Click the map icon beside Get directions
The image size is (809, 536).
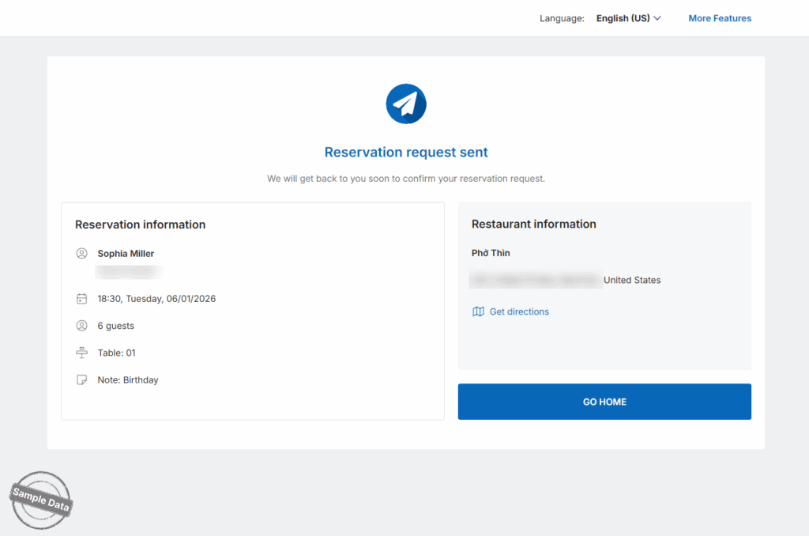pos(478,311)
